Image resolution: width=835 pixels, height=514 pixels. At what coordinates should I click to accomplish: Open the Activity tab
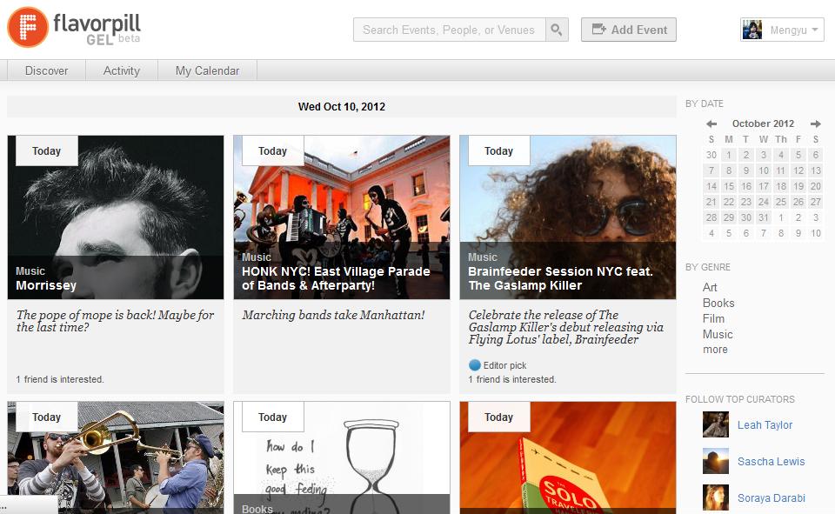[x=122, y=70]
